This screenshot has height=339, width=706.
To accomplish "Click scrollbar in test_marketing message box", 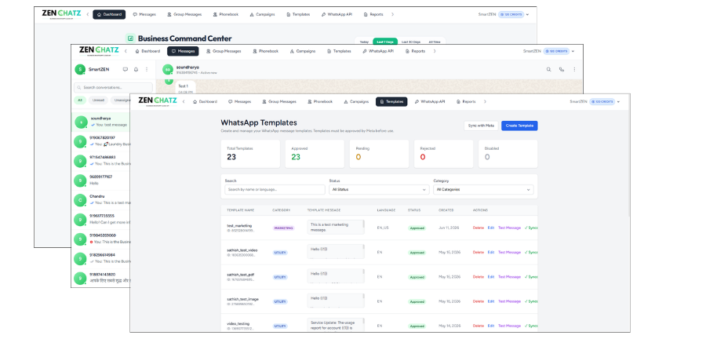I will pyautogui.click(x=363, y=224).
